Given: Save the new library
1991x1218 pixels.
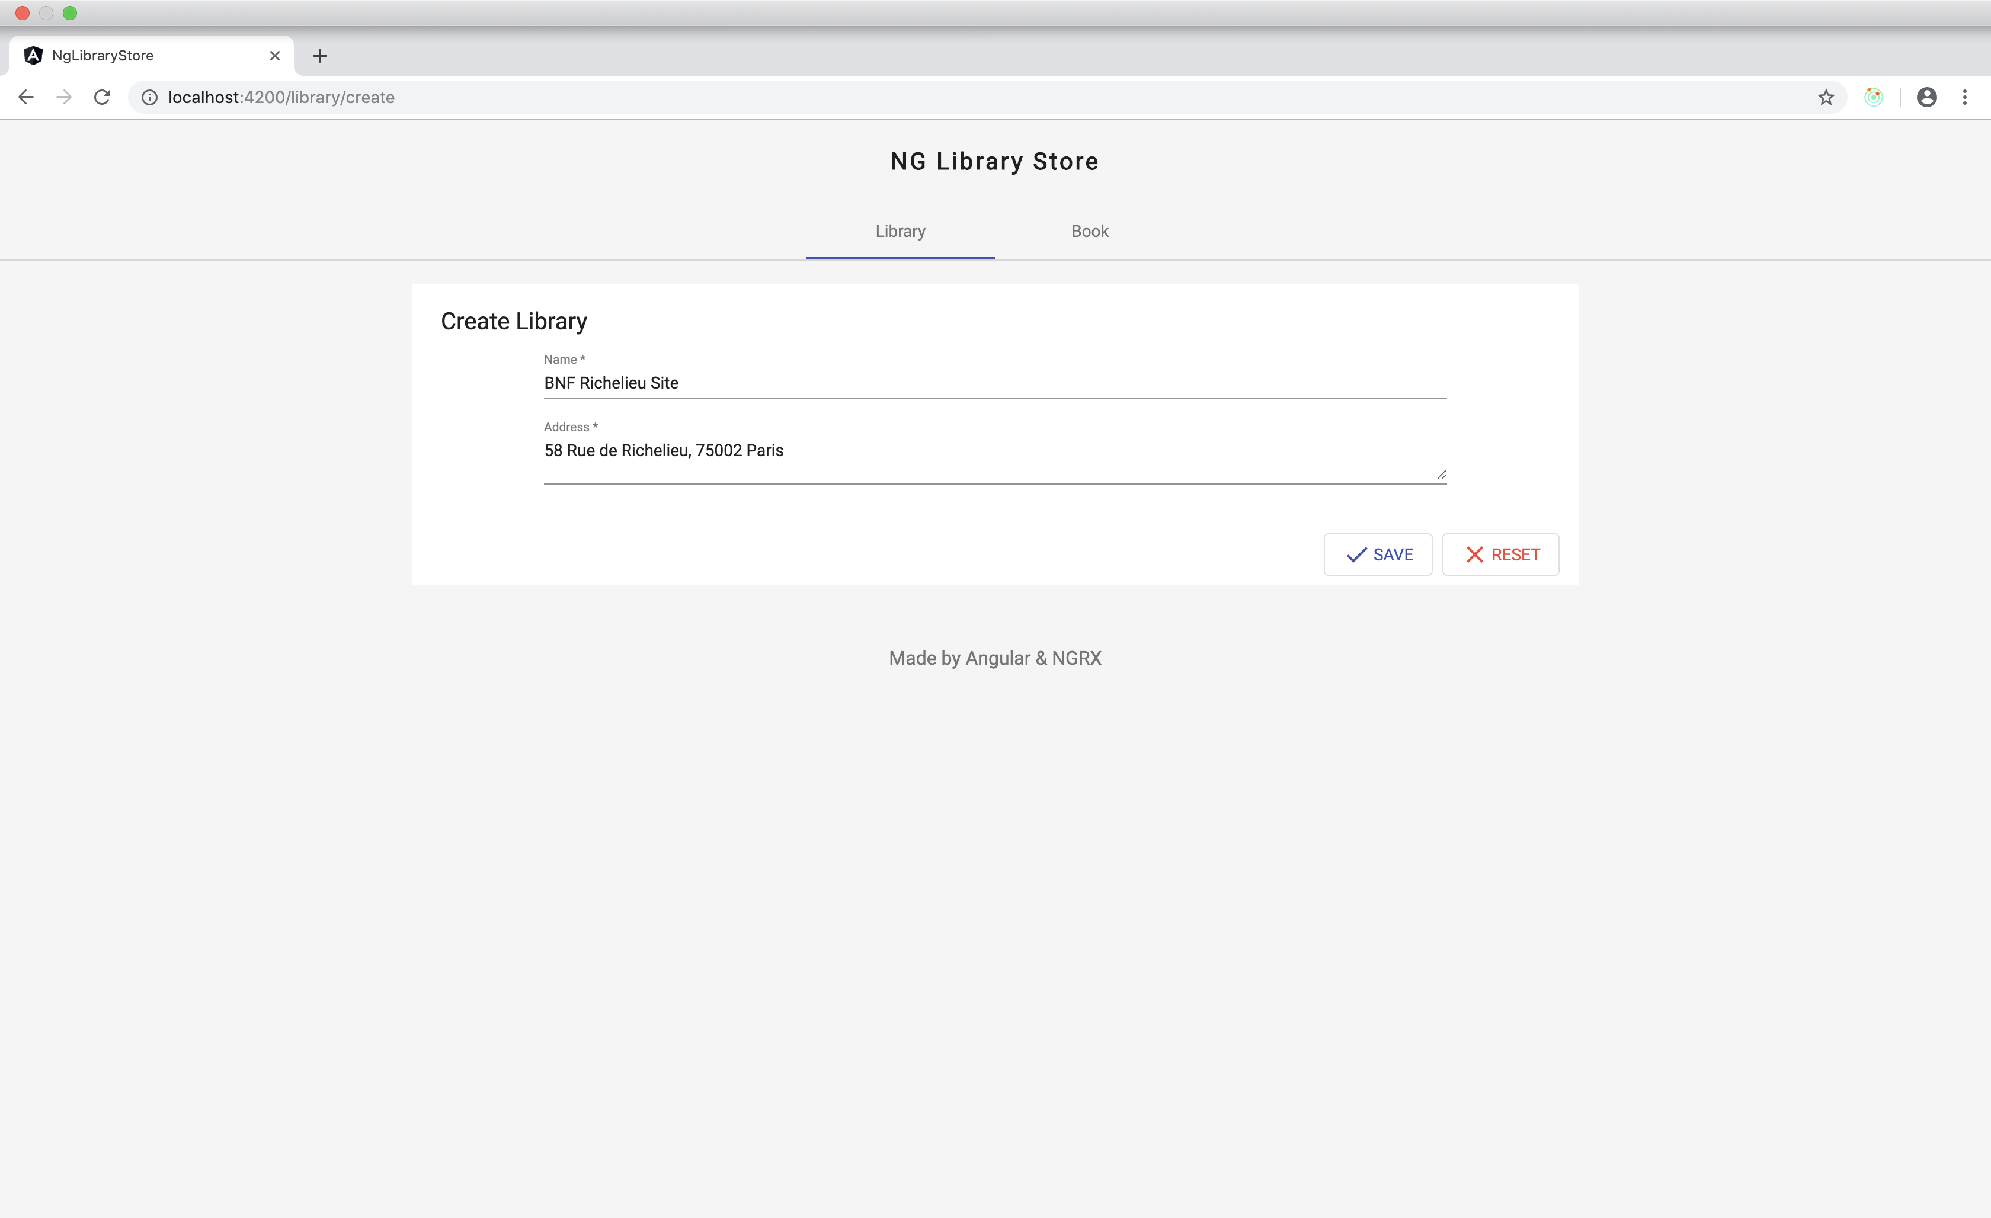Looking at the screenshot, I should (1378, 555).
